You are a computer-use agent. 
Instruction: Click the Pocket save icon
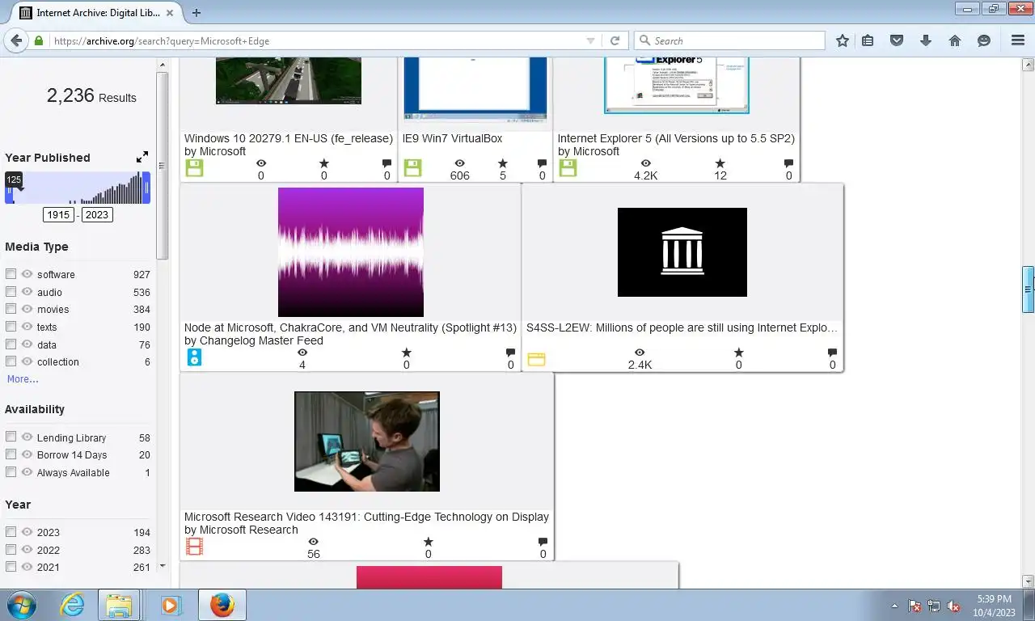pos(897,40)
